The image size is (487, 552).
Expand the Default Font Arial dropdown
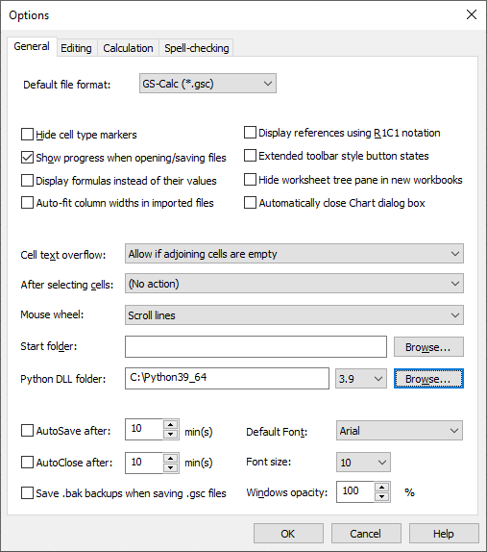point(400,431)
